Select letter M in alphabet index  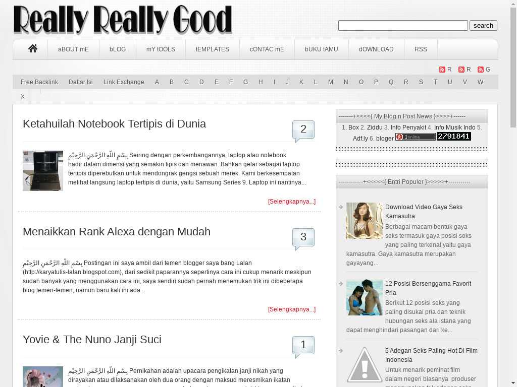click(x=330, y=82)
